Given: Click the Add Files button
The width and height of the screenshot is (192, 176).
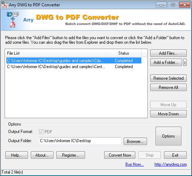Looking at the screenshot, I should pyautogui.click(x=168, y=53).
